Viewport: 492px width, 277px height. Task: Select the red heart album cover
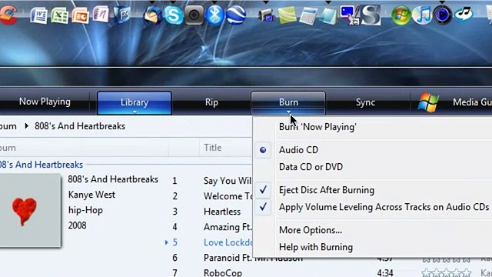pyautogui.click(x=30, y=210)
